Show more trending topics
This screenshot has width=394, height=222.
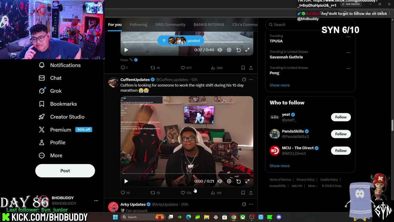coord(279,85)
